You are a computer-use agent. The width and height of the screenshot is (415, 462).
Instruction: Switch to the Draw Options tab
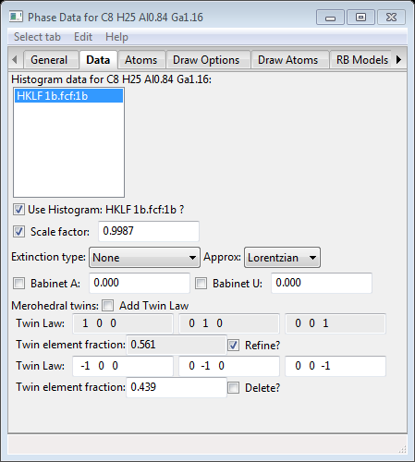coord(206,60)
